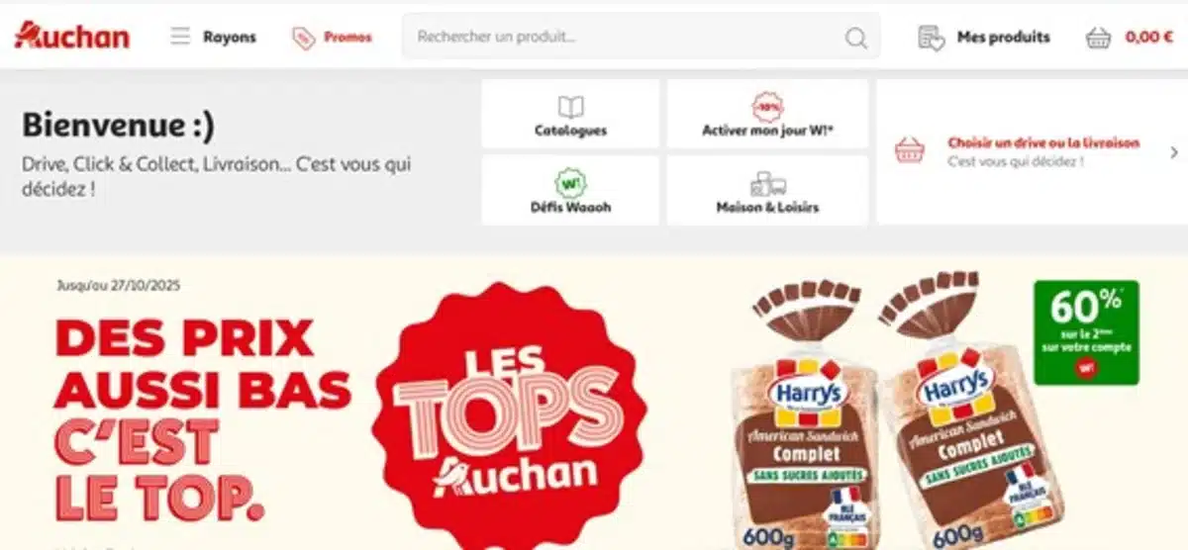Click the Mes produits label
Viewport: 1188px width, 550px height.
point(1003,38)
